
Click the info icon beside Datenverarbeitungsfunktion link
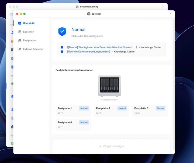[x=62, y=52]
